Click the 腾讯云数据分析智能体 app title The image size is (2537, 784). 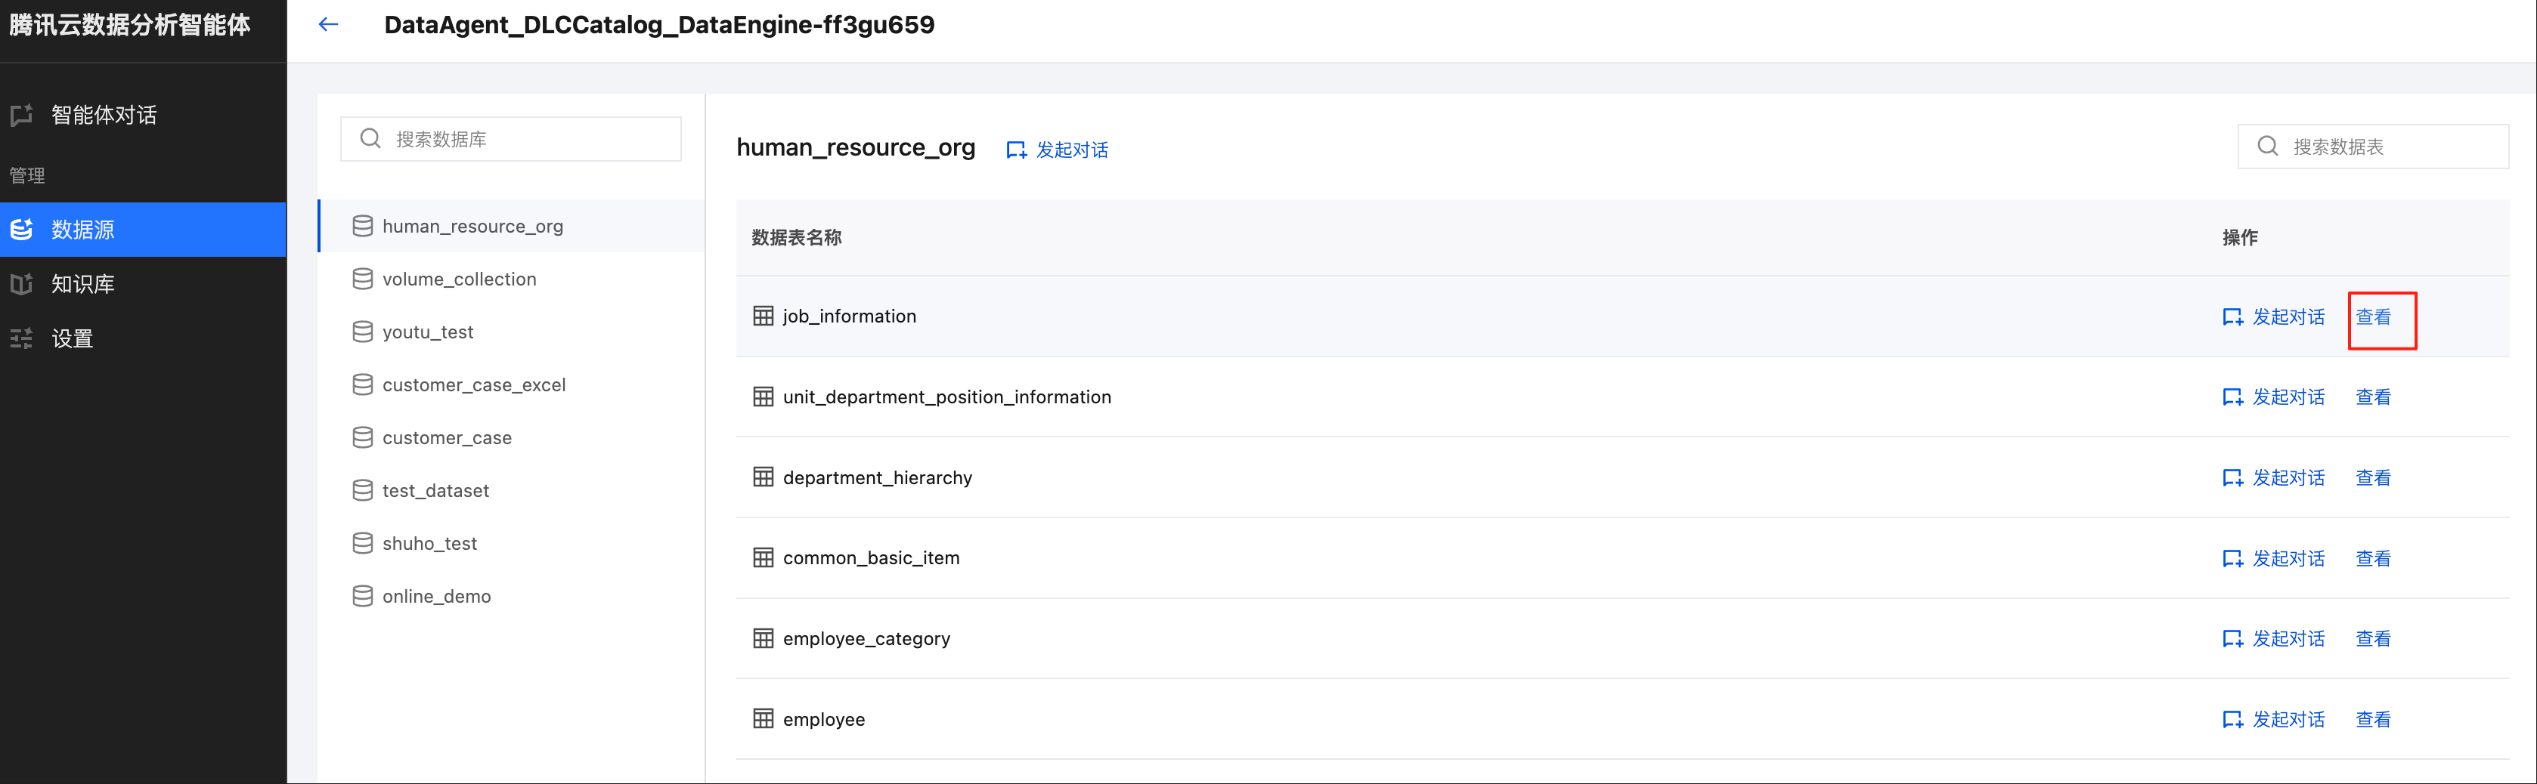(x=130, y=25)
